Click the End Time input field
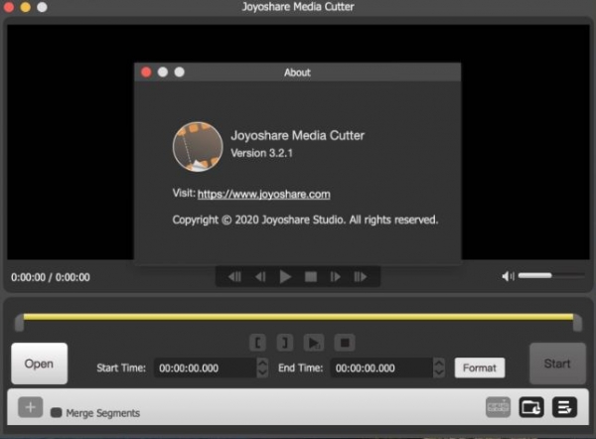596x439 pixels. coord(381,367)
